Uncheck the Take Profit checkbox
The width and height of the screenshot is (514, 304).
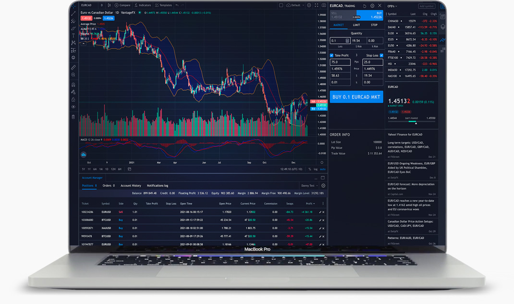click(x=331, y=56)
